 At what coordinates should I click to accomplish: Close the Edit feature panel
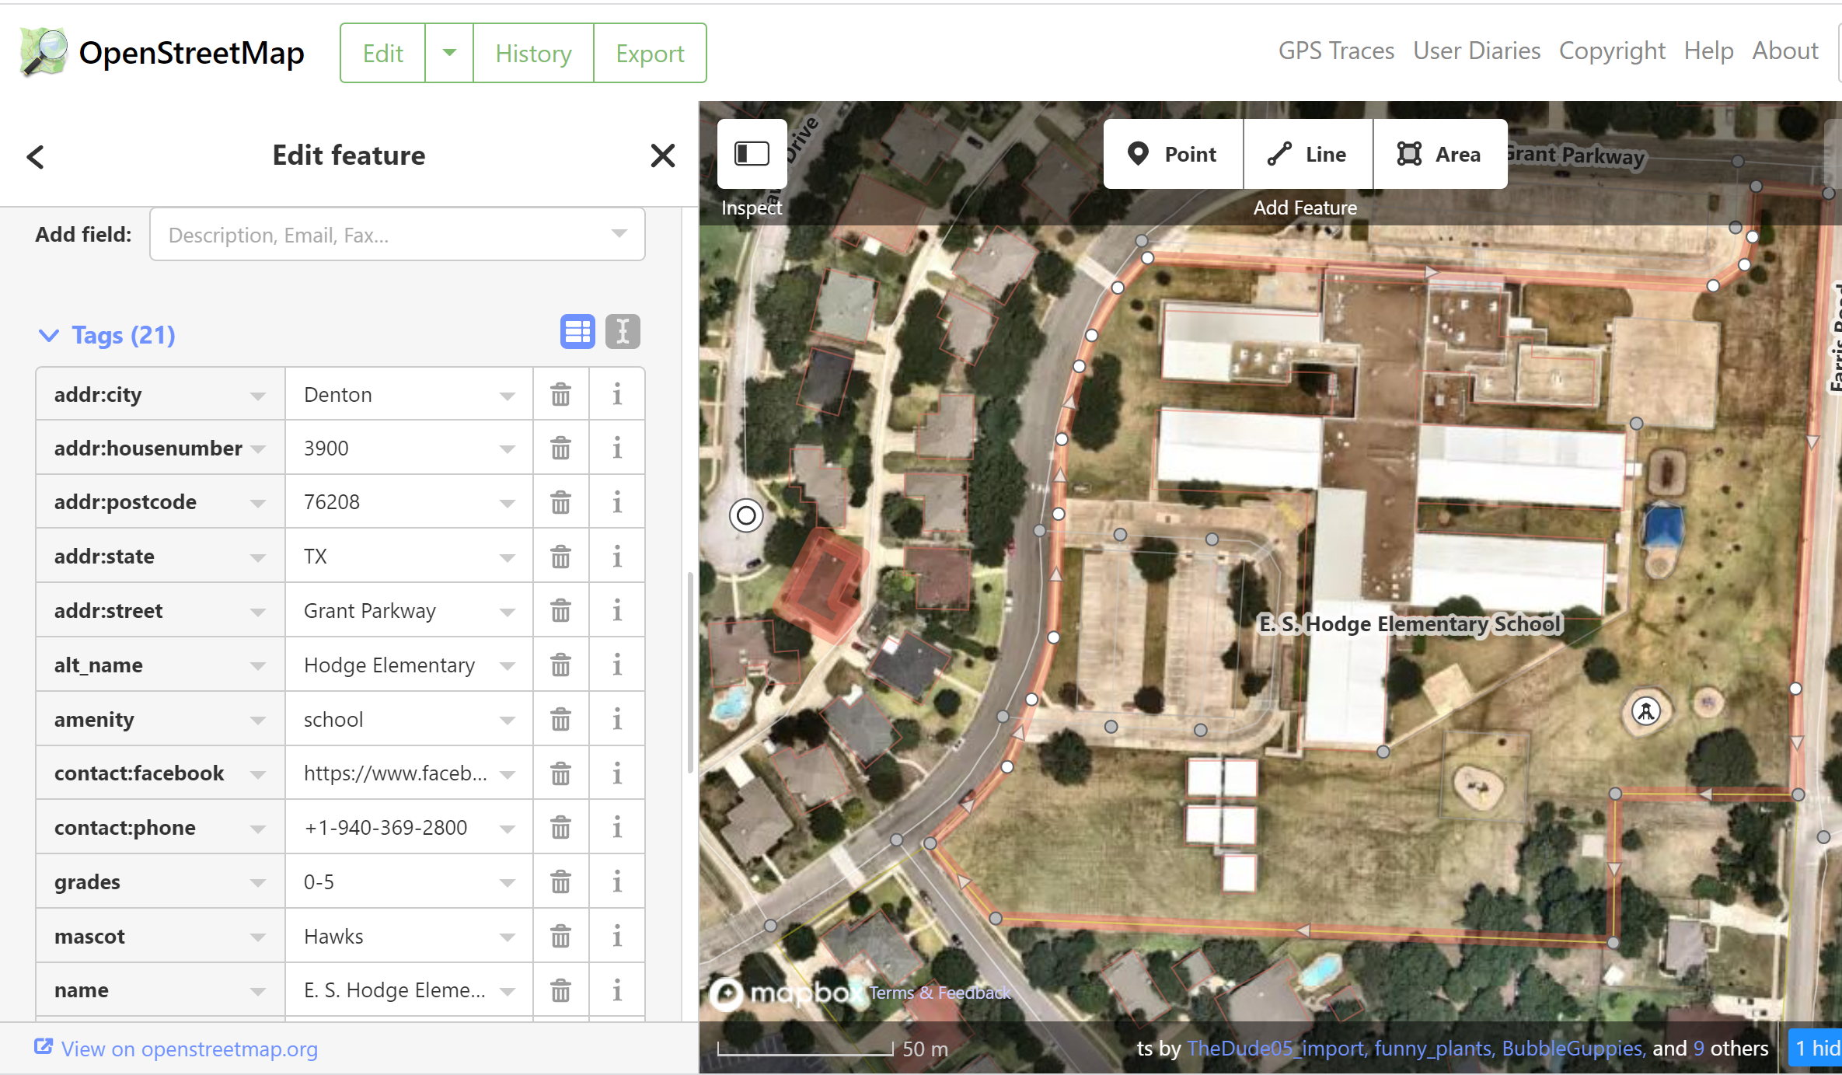point(662,155)
